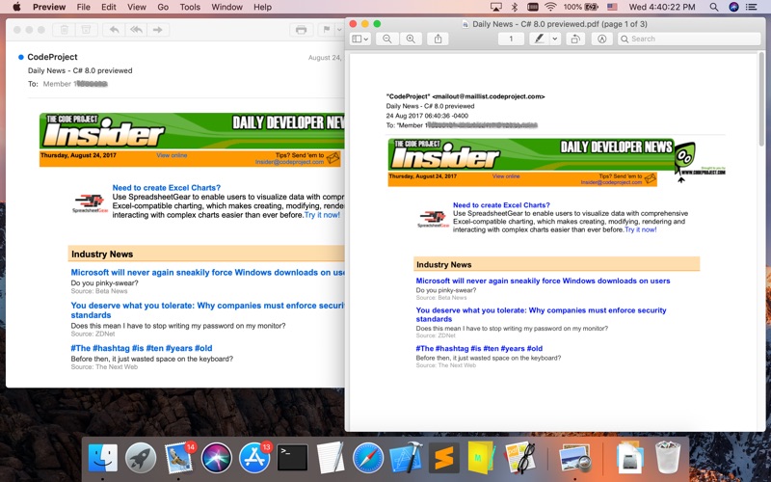Expand the highlight color dropdown arrow

tap(555, 39)
